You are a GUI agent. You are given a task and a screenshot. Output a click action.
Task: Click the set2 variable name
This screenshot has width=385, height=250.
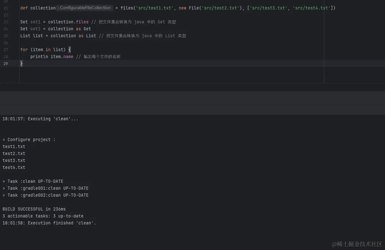[35, 29]
